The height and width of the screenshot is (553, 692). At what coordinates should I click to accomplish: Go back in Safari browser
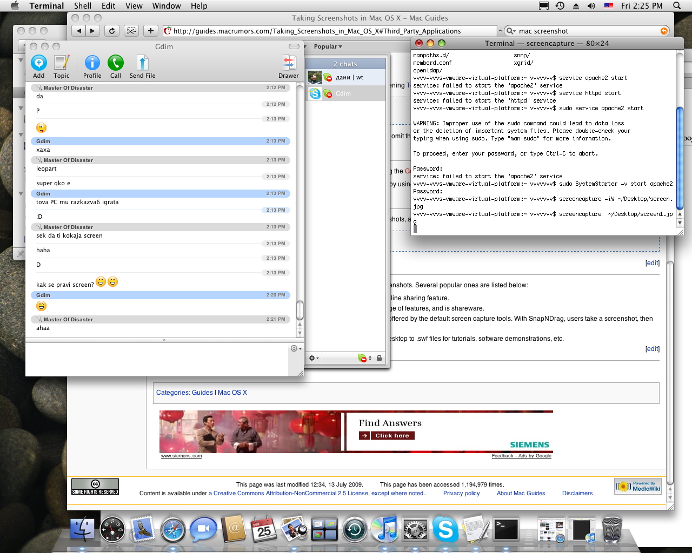[x=79, y=31]
